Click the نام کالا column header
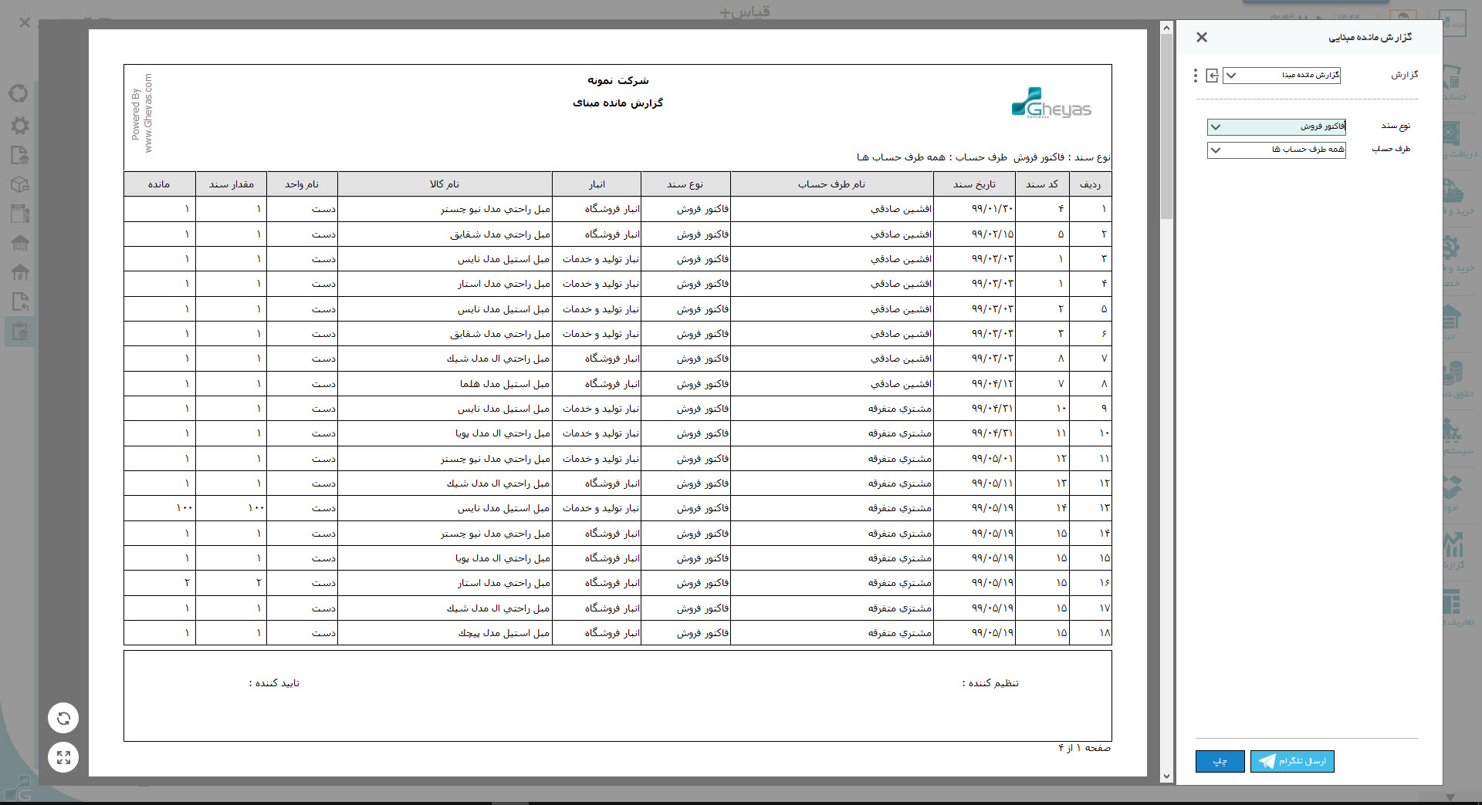1482x805 pixels. click(445, 184)
